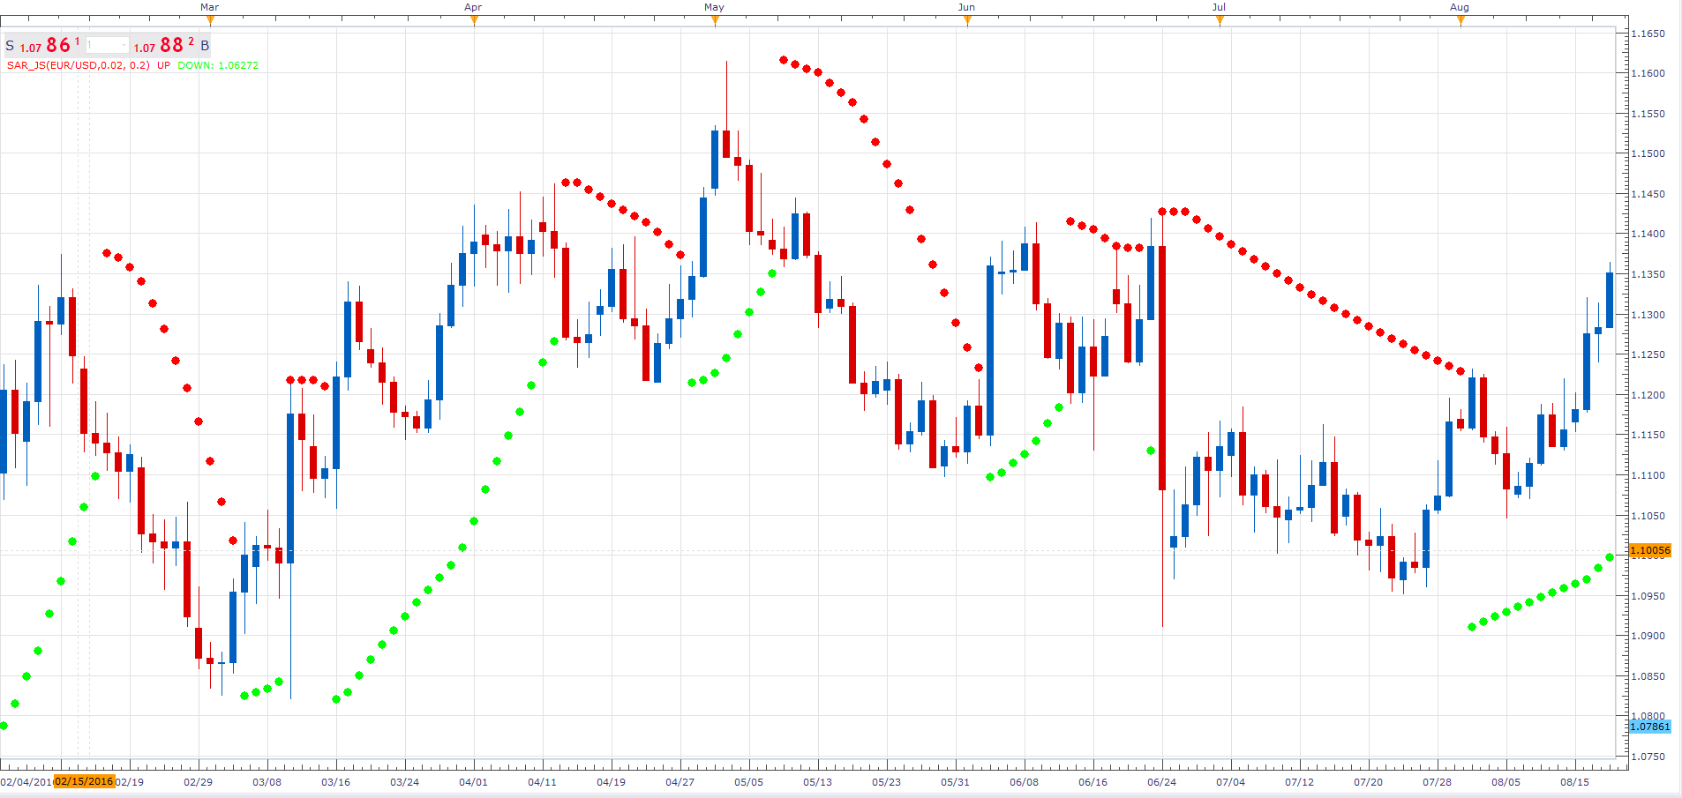
Task: Click the Apr month marker triangle
Action: coord(474,20)
